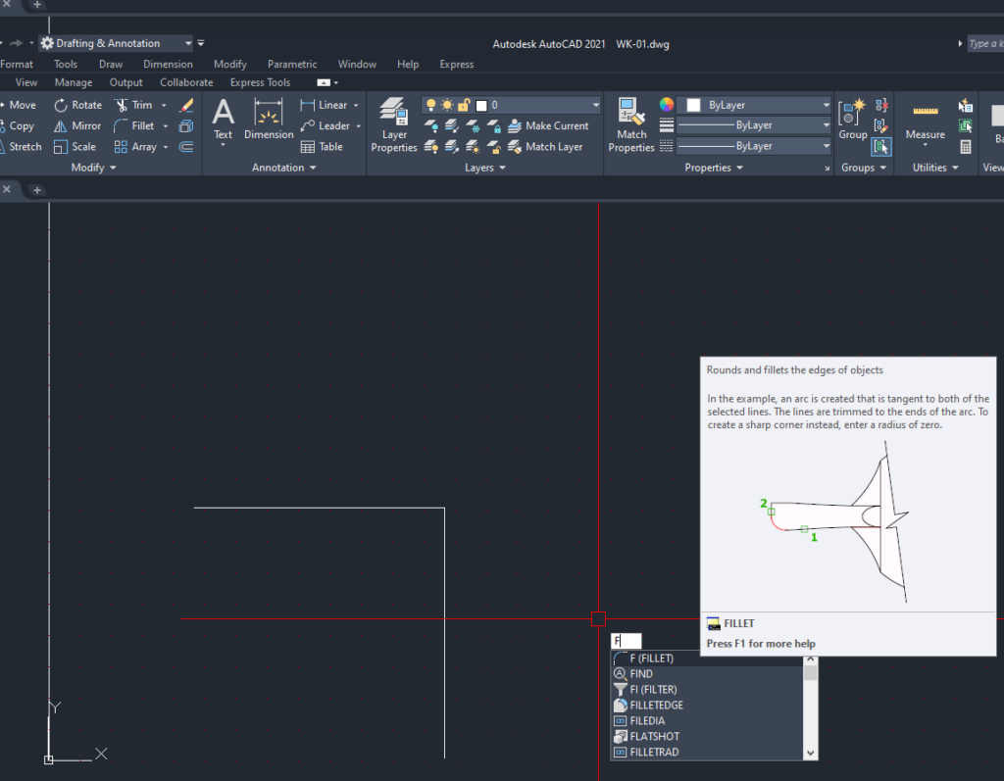Viewport: 1004px width, 781px height.
Task: Toggle Group Selection on/off button
Action: tap(880, 147)
